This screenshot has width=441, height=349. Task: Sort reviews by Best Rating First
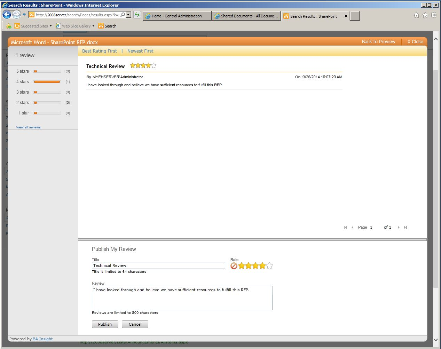point(100,51)
